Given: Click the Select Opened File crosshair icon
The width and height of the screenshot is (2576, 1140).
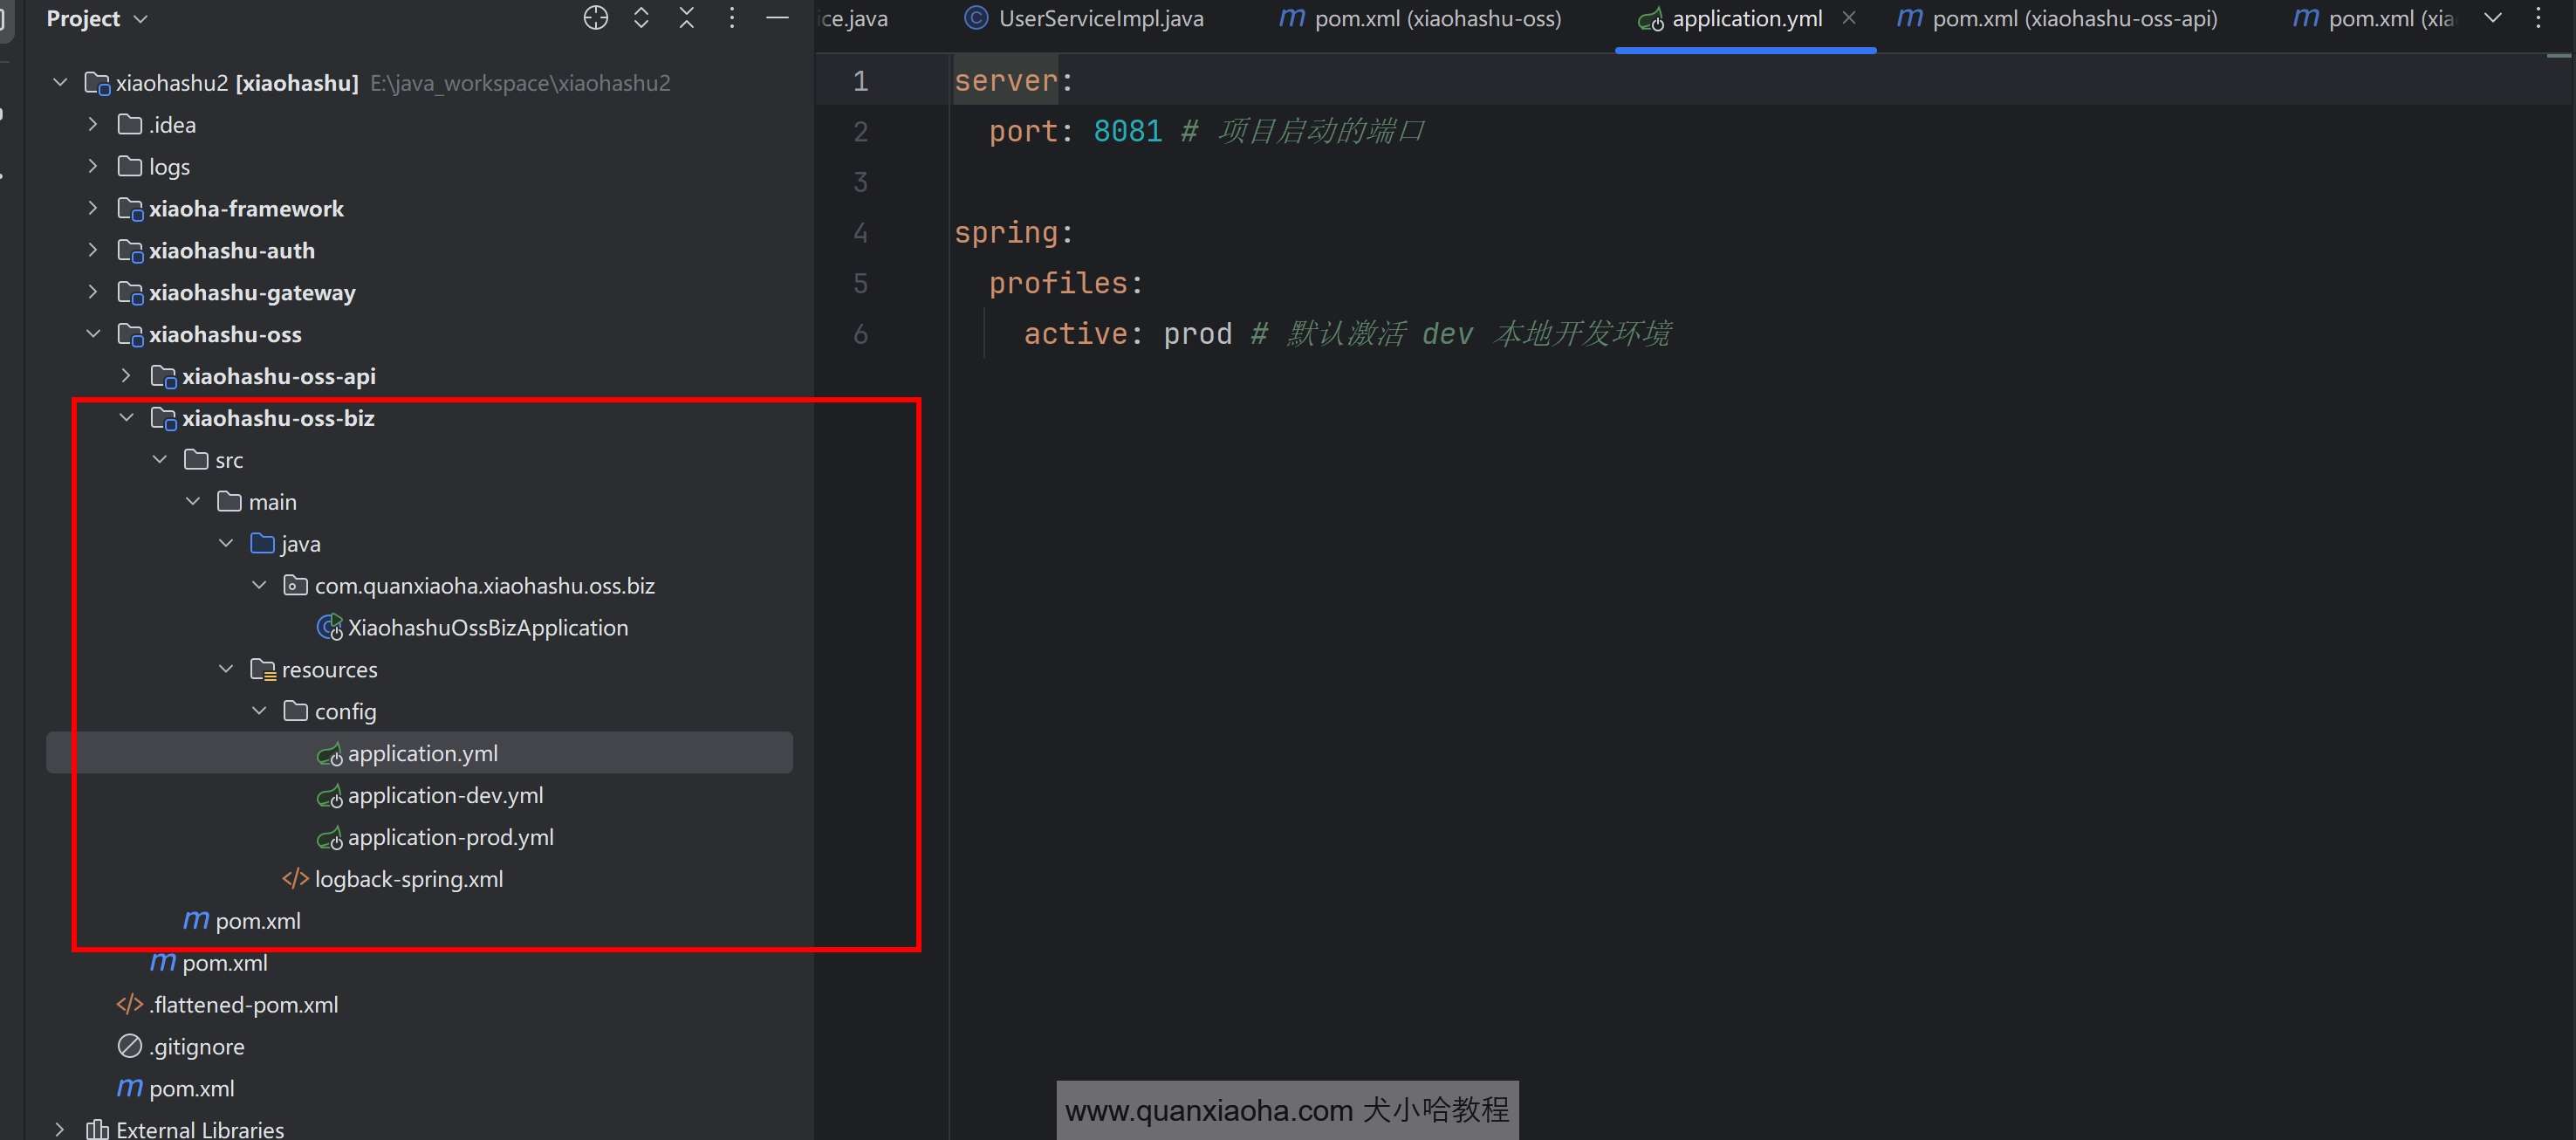Looking at the screenshot, I should pos(595,18).
